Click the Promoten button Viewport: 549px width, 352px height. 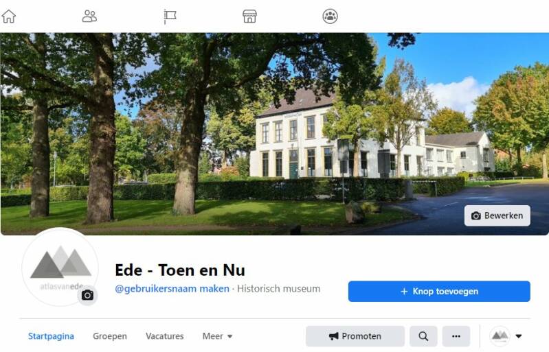coord(355,336)
